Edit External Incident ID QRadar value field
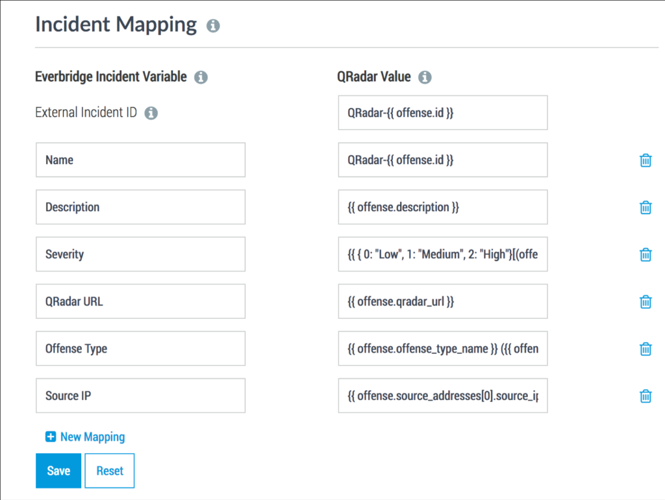Screen dimensions: 665x500 (443, 113)
